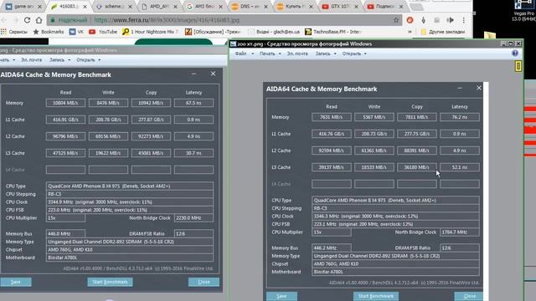The width and height of the screenshot is (536, 301).
Task: Click Эл. почта in left photo viewer
Action: tap(32, 59)
